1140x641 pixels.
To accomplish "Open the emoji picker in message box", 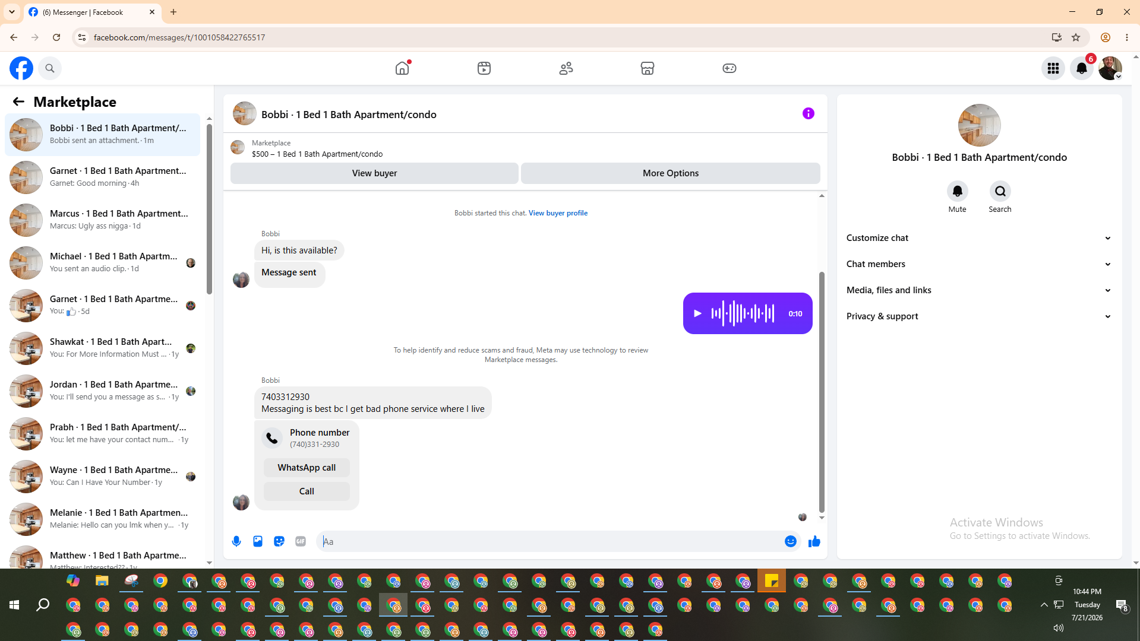I will point(791,541).
